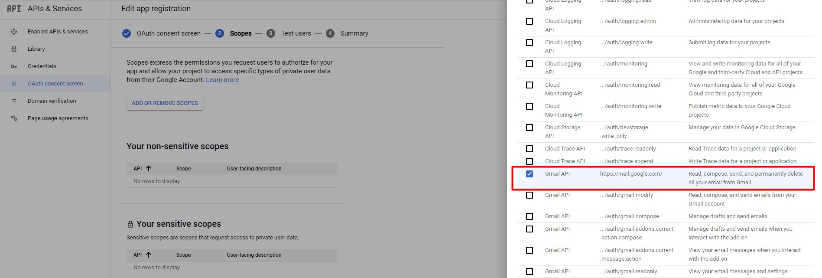Click https://mail.google.com/ scope text
Image resolution: width=822 pixels, height=278 pixels.
[x=631, y=174]
